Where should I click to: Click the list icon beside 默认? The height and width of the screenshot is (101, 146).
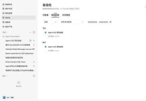[34, 76]
